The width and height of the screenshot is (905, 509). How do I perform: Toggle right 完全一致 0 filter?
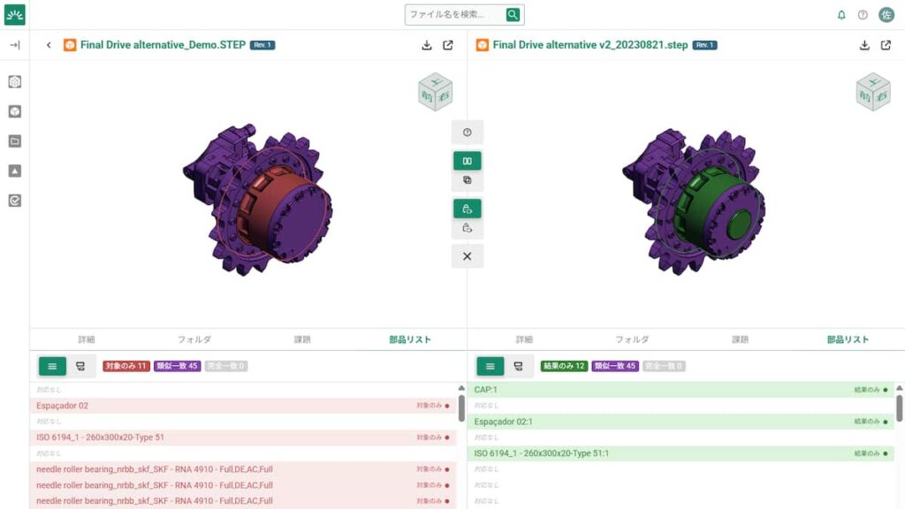664,366
